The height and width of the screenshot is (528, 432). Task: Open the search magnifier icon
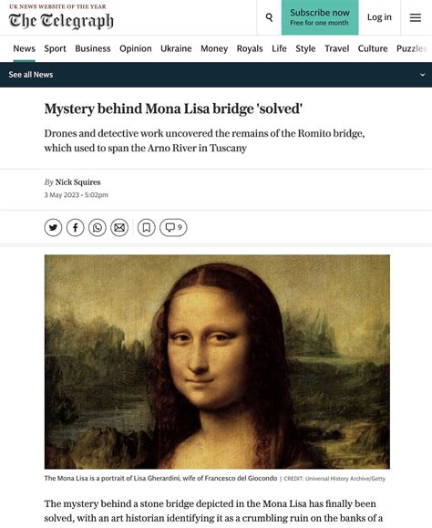269,17
